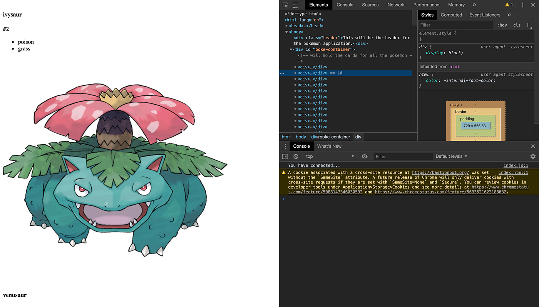Click the ivysaur heading on the page
Image resolution: width=539 pixels, height=307 pixels.
[x=12, y=15]
